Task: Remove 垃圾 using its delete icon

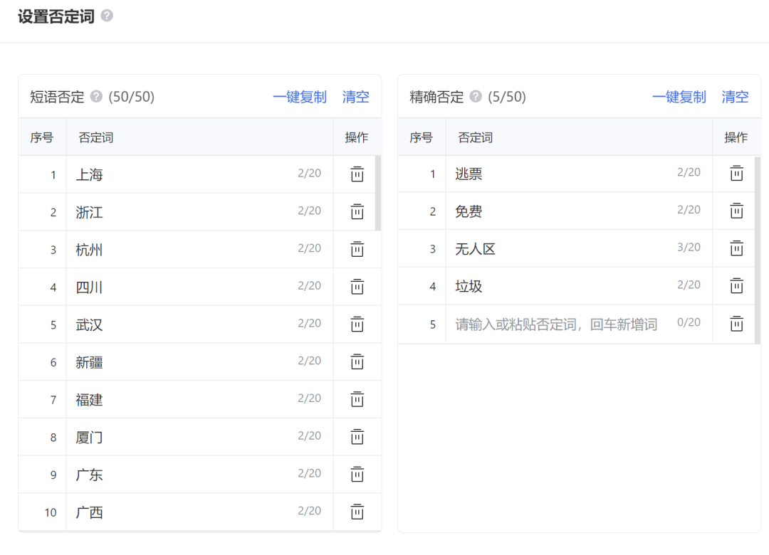Action: click(x=736, y=287)
